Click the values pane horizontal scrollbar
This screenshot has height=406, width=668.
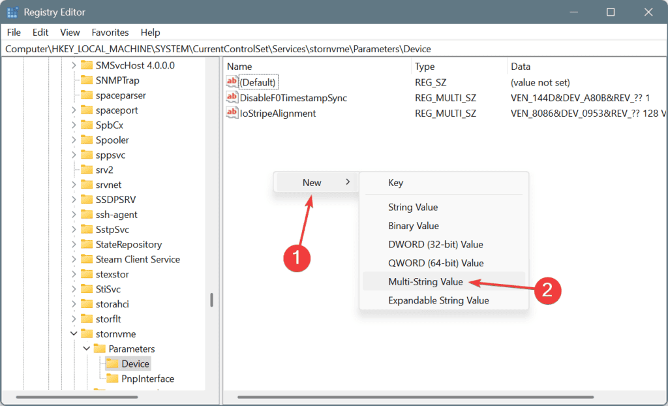point(415,397)
